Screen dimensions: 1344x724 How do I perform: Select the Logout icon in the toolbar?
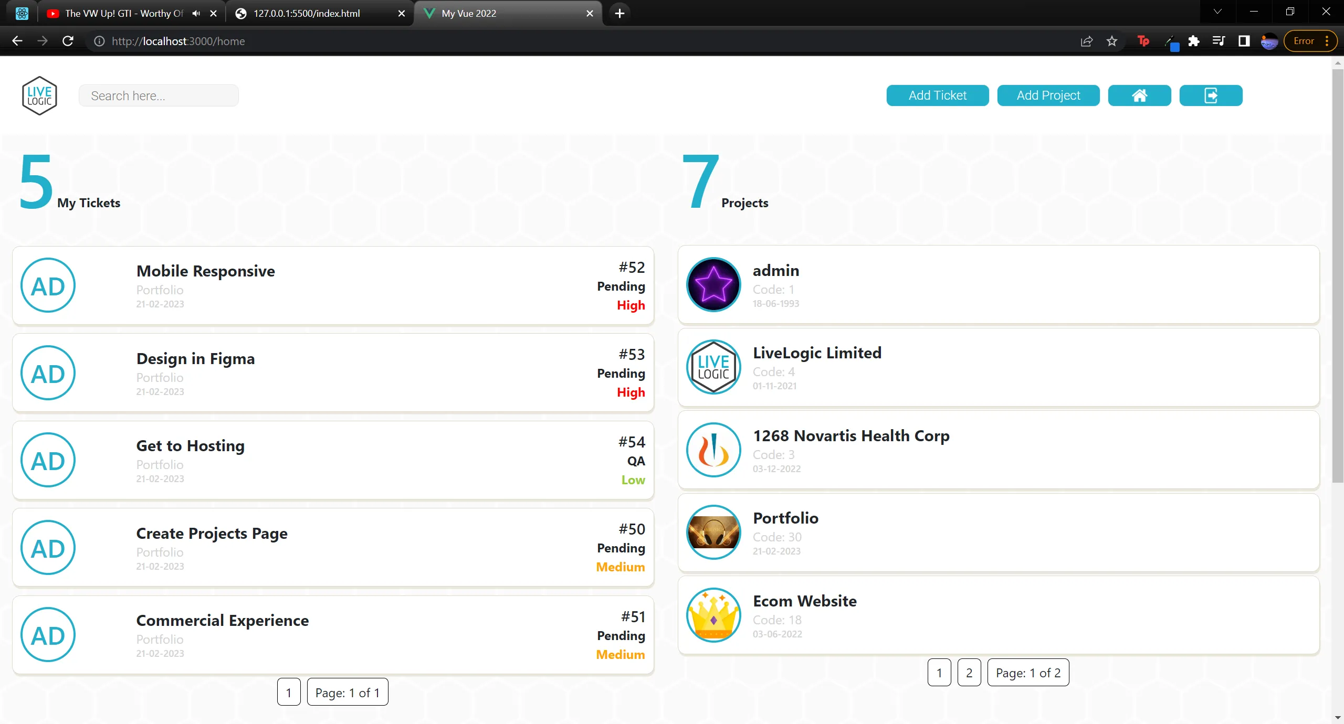coord(1210,95)
